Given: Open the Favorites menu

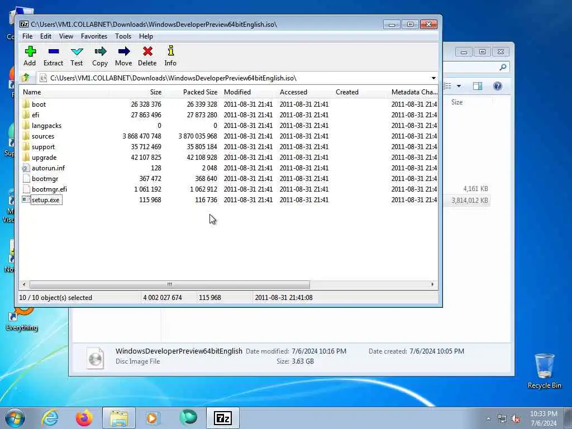Looking at the screenshot, I should 94,36.
